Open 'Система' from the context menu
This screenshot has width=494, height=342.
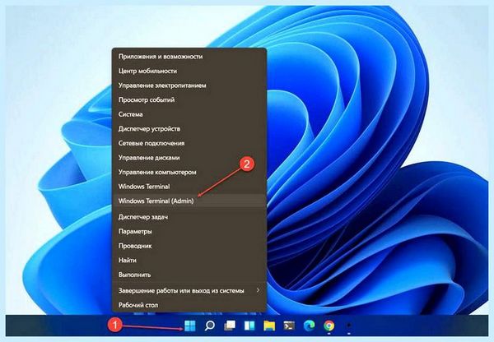189,114
